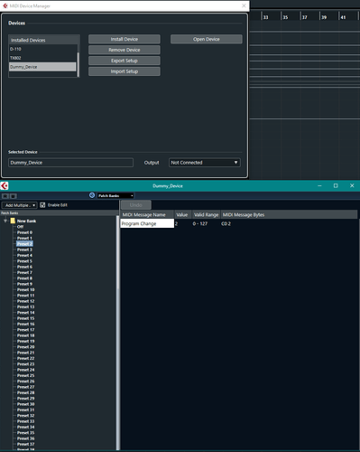Click the Install Device button
This screenshot has height=452, width=360.
125,39
